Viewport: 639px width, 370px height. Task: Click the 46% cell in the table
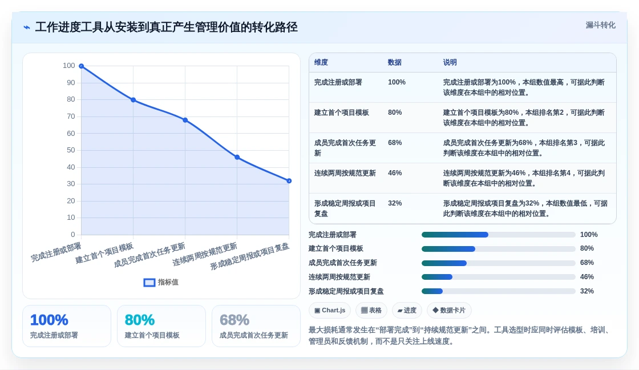[x=395, y=173]
